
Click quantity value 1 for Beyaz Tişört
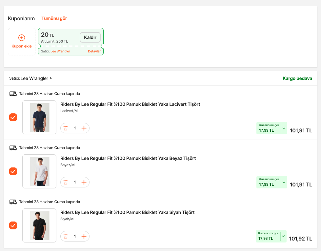tap(75, 182)
